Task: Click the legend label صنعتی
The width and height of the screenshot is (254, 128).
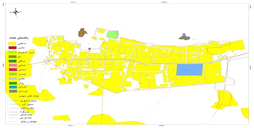Action: [x=22, y=70]
